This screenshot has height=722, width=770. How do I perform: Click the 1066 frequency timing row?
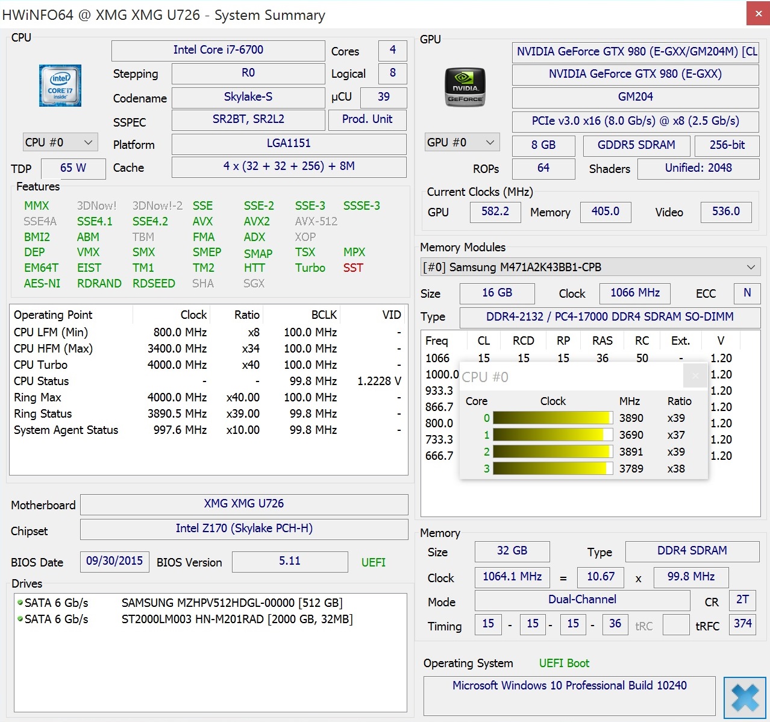point(590,358)
